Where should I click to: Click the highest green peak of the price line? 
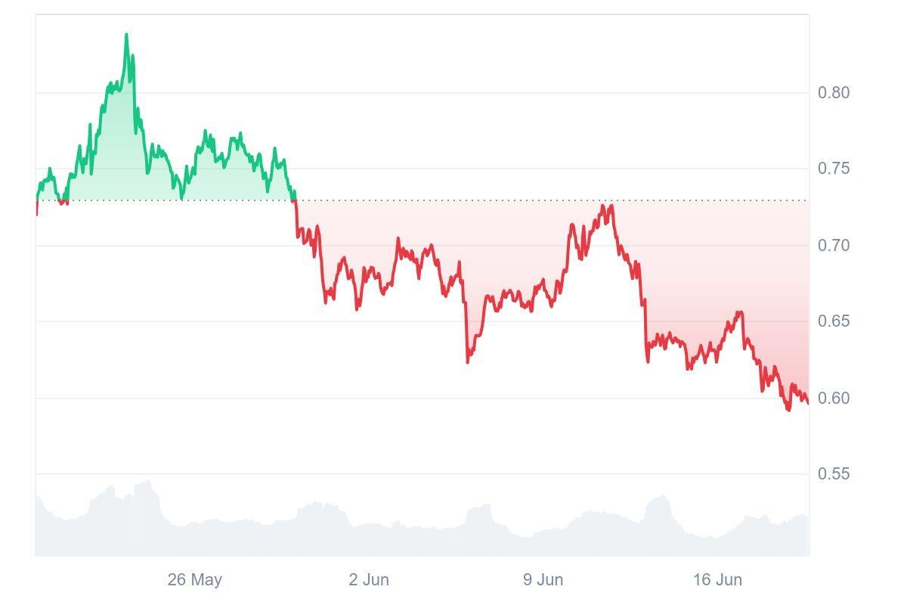pyautogui.click(x=126, y=35)
